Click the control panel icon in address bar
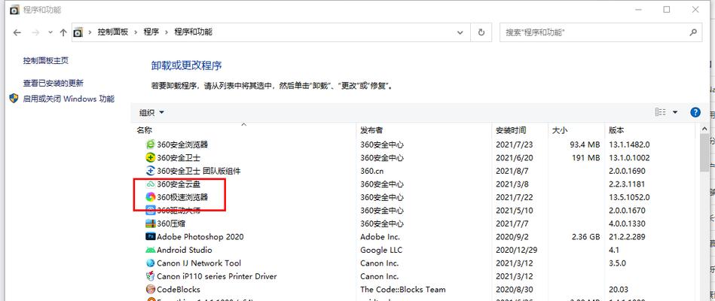 (78, 32)
